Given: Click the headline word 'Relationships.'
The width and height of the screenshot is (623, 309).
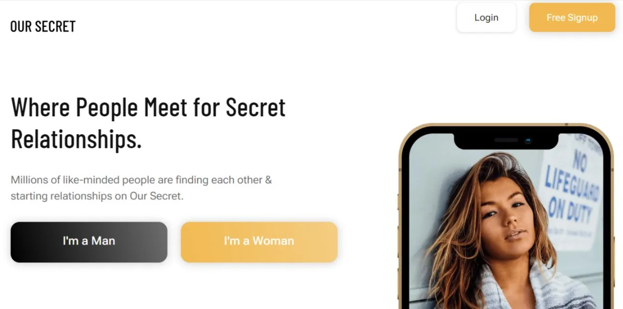Looking at the screenshot, I should pyautogui.click(x=77, y=139).
